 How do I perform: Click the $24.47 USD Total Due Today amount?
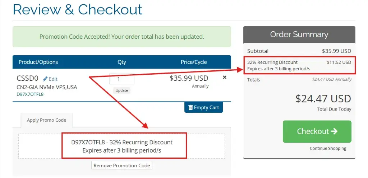pos(323,99)
